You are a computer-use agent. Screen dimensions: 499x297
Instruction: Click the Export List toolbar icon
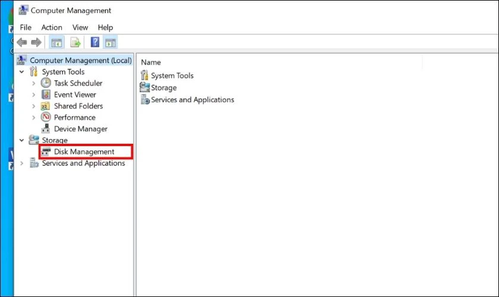75,42
